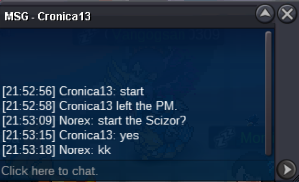Click the [21:53:09] timestamp
This screenshot has height=182, width=299.
pos(29,121)
